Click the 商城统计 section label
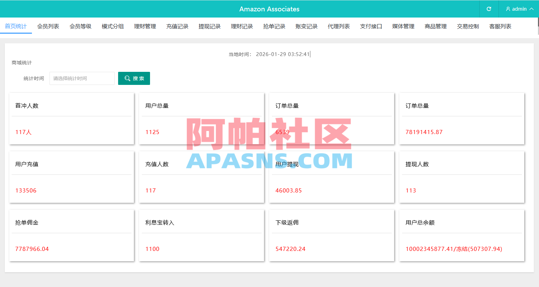 point(22,63)
